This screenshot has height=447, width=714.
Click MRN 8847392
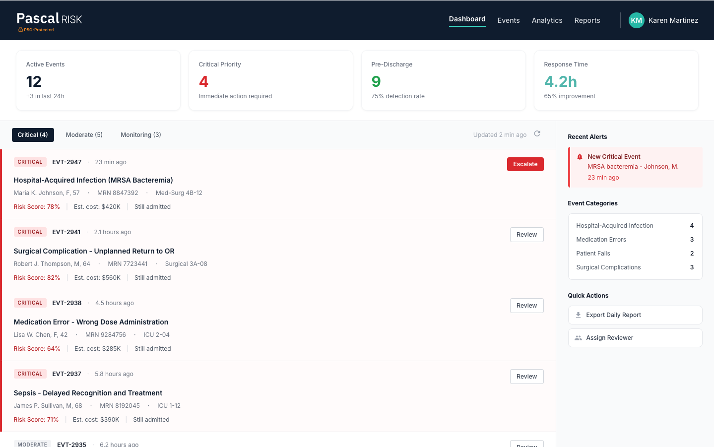click(118, 193)
